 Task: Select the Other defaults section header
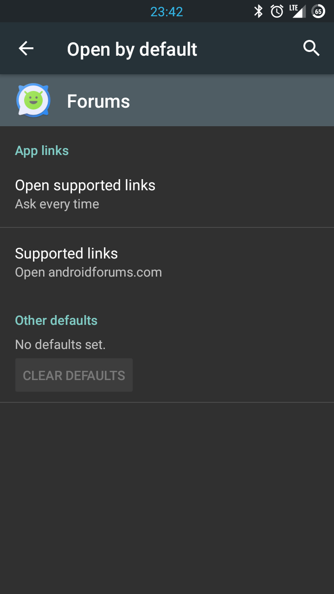click(x=56, y=320)
